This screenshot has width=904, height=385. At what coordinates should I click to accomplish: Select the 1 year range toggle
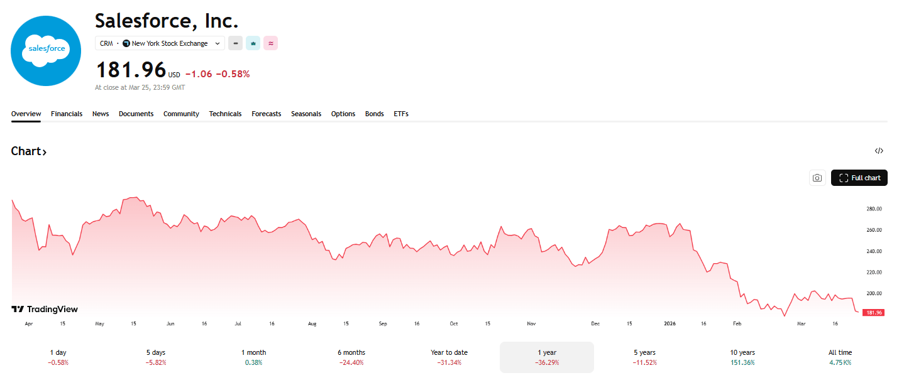(x=546, y=357)
